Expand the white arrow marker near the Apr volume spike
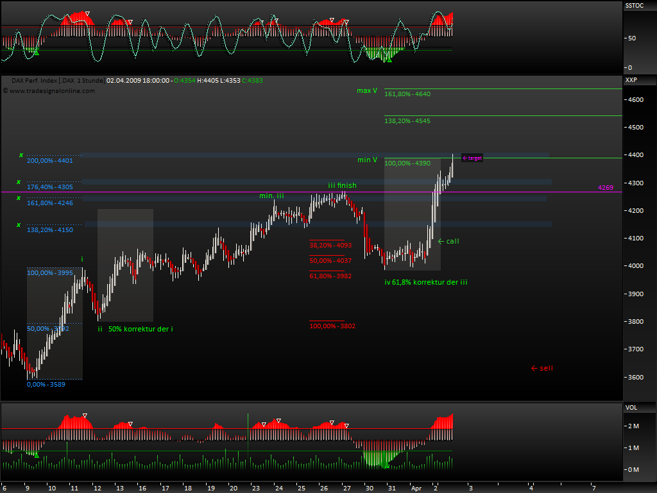 tap(346, 425)
